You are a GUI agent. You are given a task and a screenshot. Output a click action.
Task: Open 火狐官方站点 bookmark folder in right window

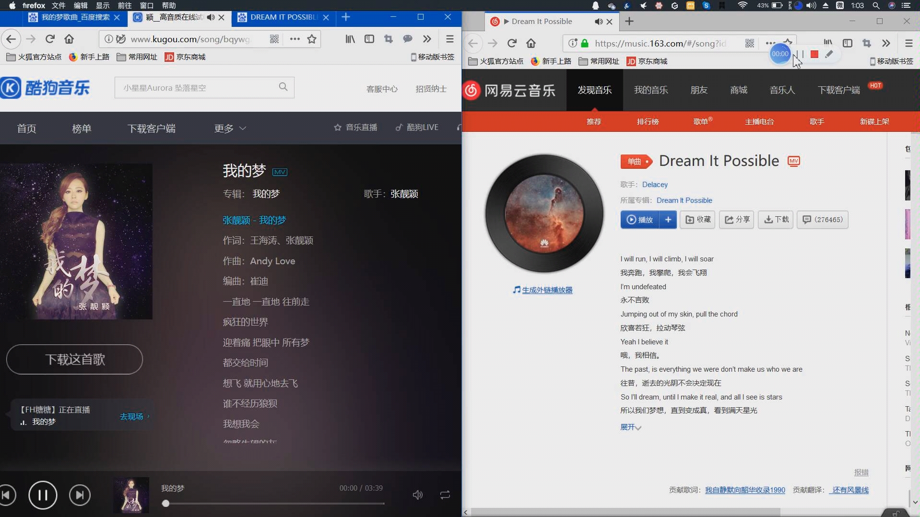tap(496, 61)
